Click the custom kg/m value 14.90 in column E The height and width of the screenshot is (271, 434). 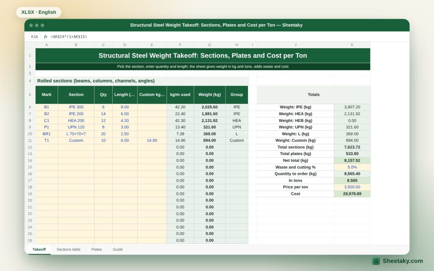point(152,141)
